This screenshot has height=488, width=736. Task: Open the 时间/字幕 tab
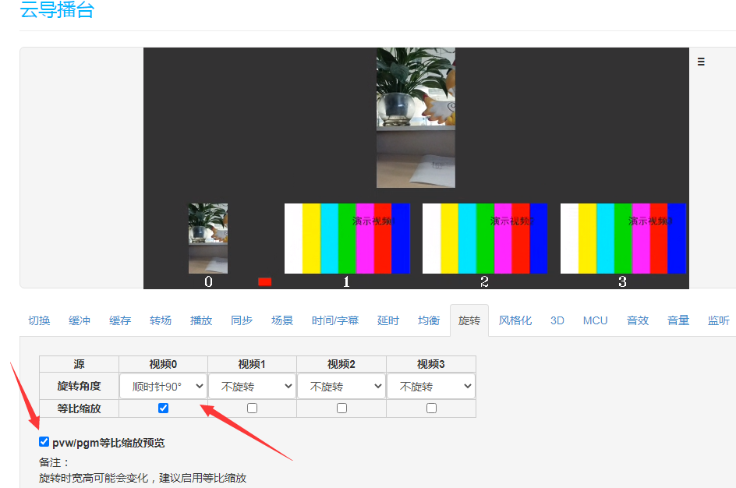[335, 320]
